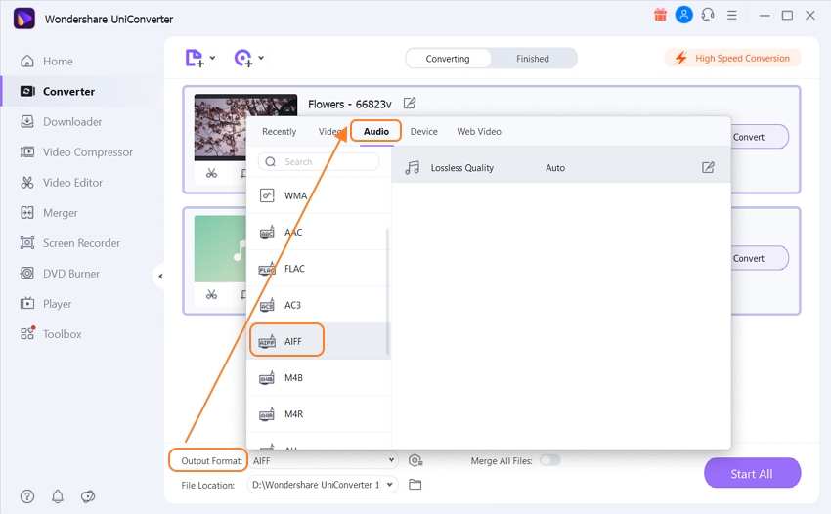Click the Home house icon
This screenshot has width=831, height=514.
[x=27, y=61]
